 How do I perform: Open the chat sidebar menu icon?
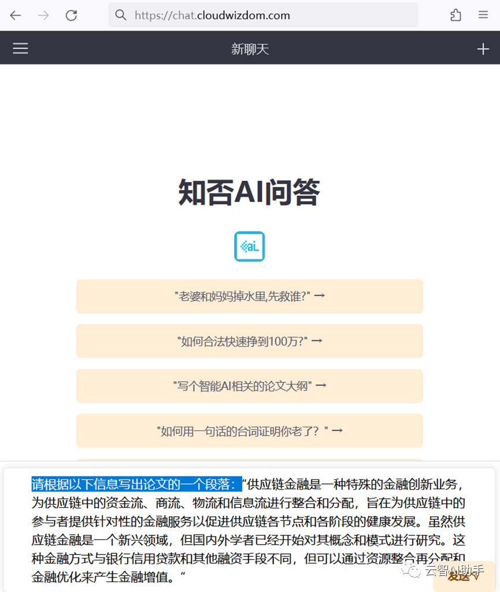pyautogui.click(x=20, y=49)
